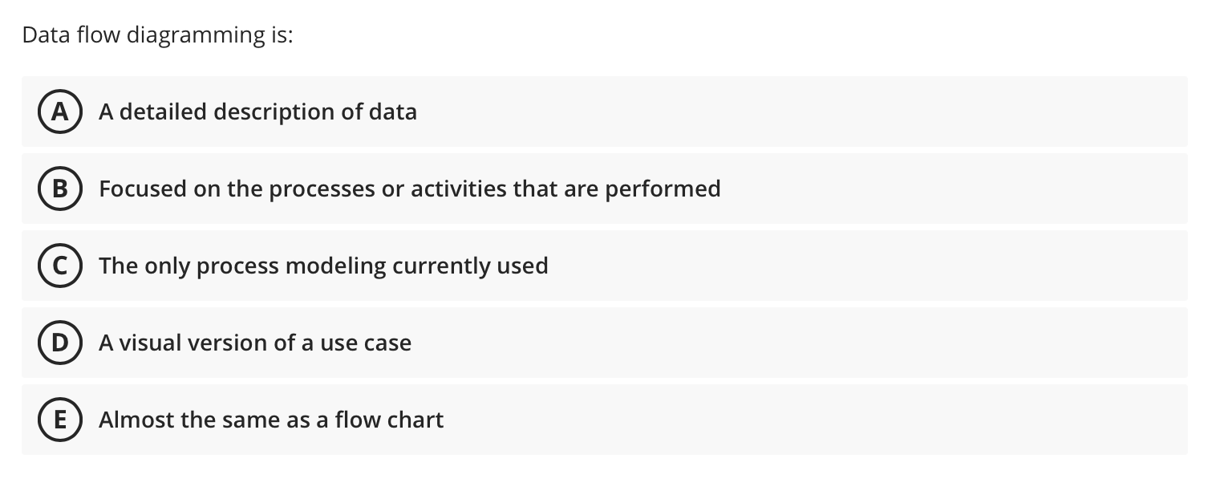Choose answer 'The only process modeling currently used'

323,266
